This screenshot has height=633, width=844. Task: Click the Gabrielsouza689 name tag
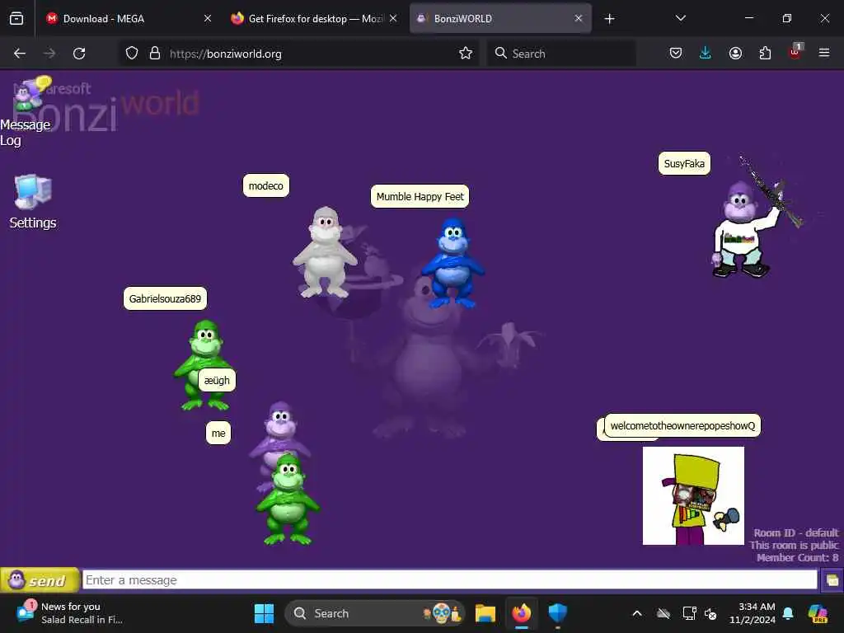point(165,298)
